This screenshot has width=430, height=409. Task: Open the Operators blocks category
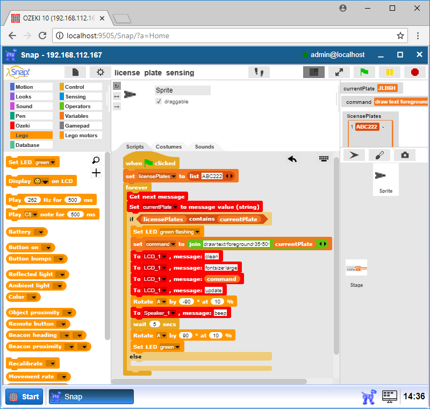point(81,106)
